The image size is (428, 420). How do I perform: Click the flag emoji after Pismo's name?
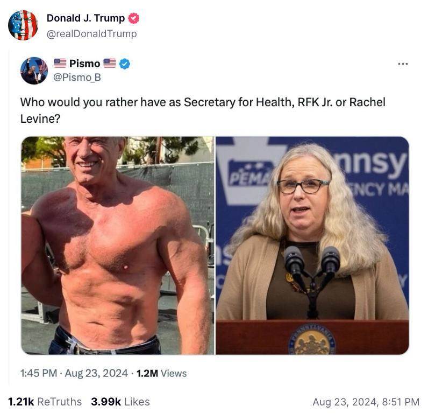110,64
